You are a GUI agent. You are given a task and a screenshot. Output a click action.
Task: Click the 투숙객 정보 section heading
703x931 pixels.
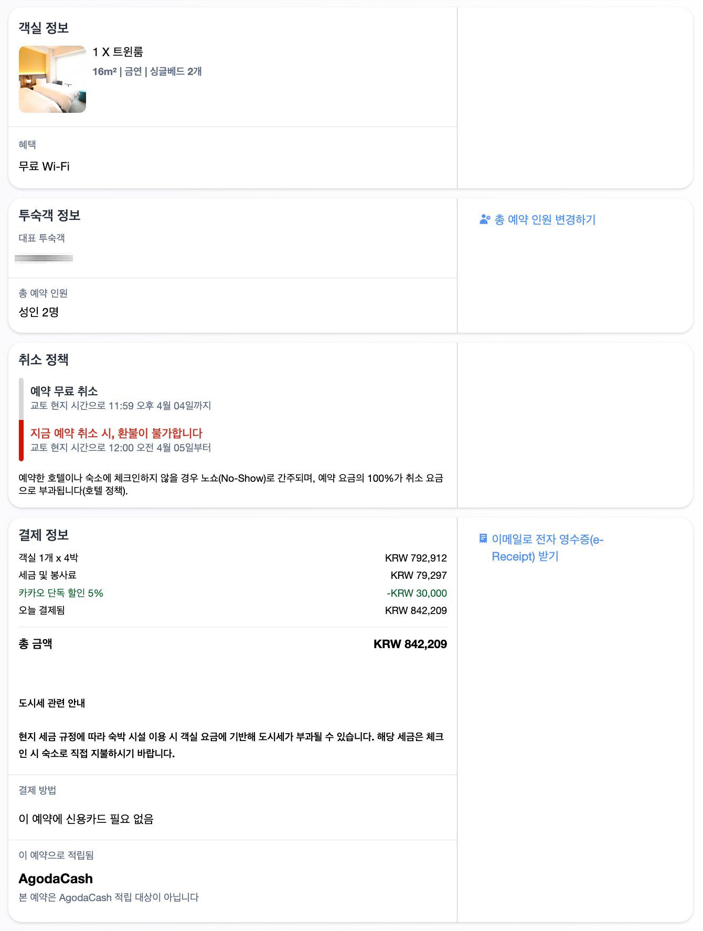[x=49, y=215]
